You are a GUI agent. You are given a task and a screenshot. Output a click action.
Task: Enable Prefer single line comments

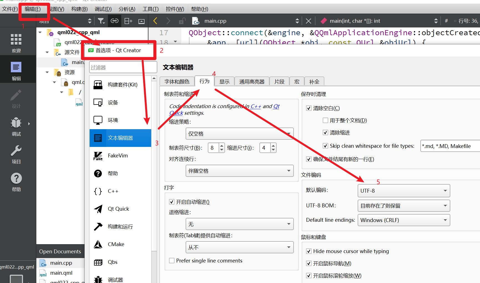(x=172, y=261)
